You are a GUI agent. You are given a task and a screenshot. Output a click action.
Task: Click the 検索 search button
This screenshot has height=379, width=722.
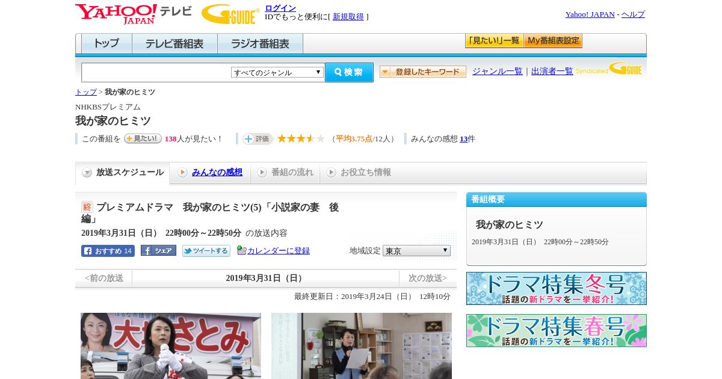pos(349,72)
